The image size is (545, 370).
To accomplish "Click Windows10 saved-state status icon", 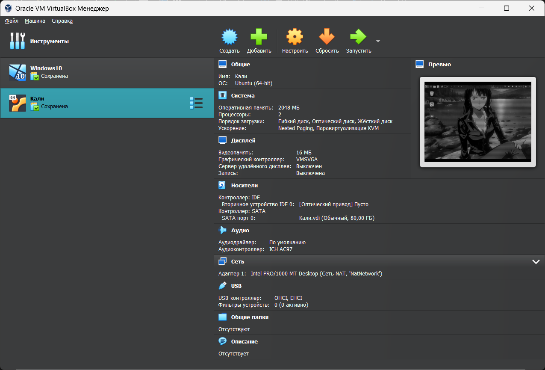I will click(x=35, y=76).
